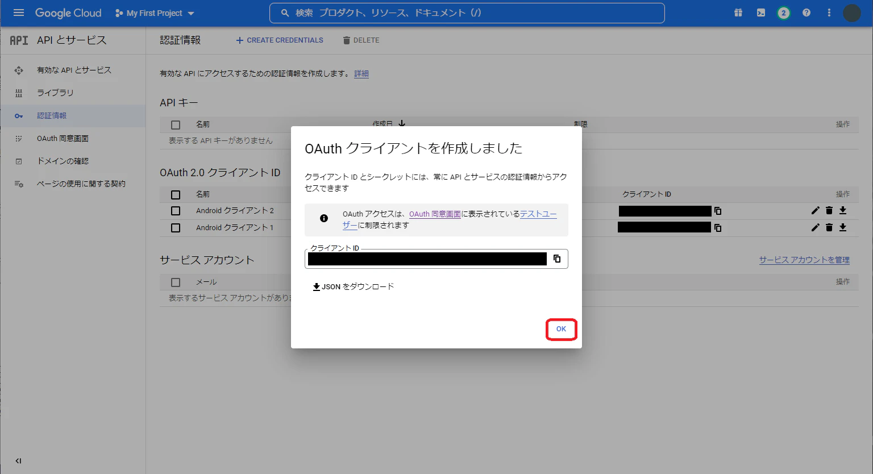Open the three-dot settings menu

coord(829,13)
